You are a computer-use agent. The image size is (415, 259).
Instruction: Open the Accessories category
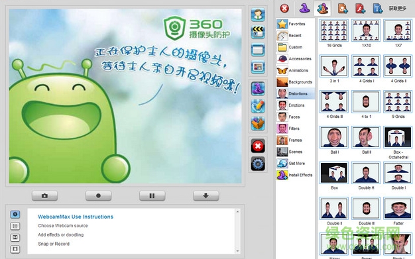296,59
